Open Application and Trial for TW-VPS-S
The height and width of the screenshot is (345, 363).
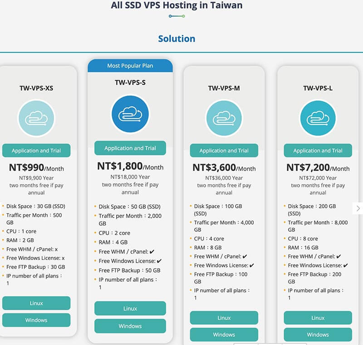pos(130,148)
